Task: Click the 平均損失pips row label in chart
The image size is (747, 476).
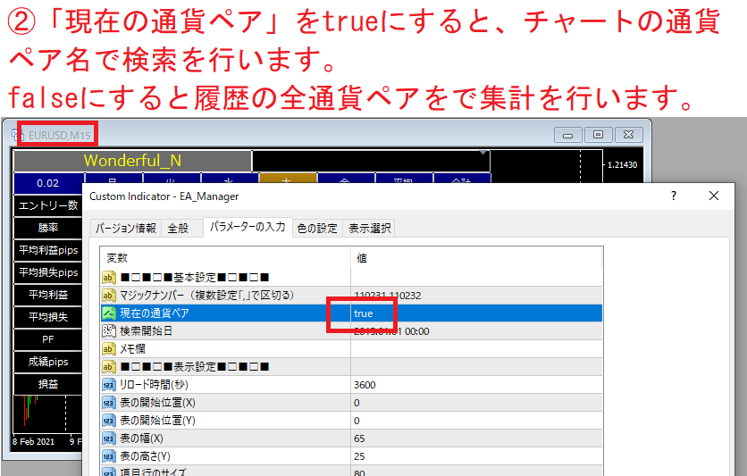Action: 47,272
